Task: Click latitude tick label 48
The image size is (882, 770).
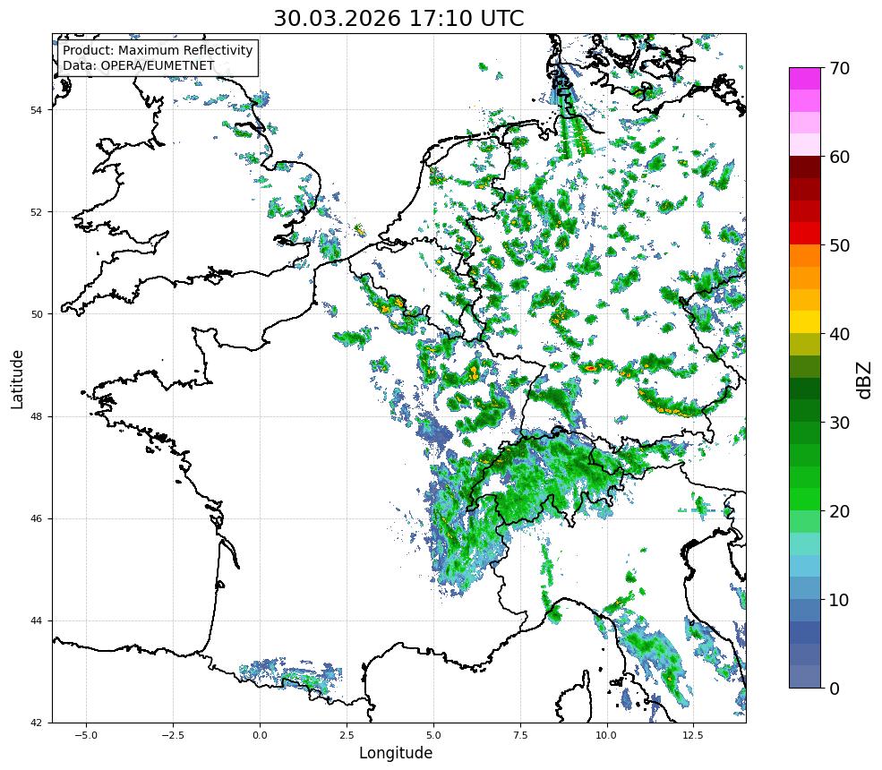Action: pyautogui.click(x=36, y=416)
